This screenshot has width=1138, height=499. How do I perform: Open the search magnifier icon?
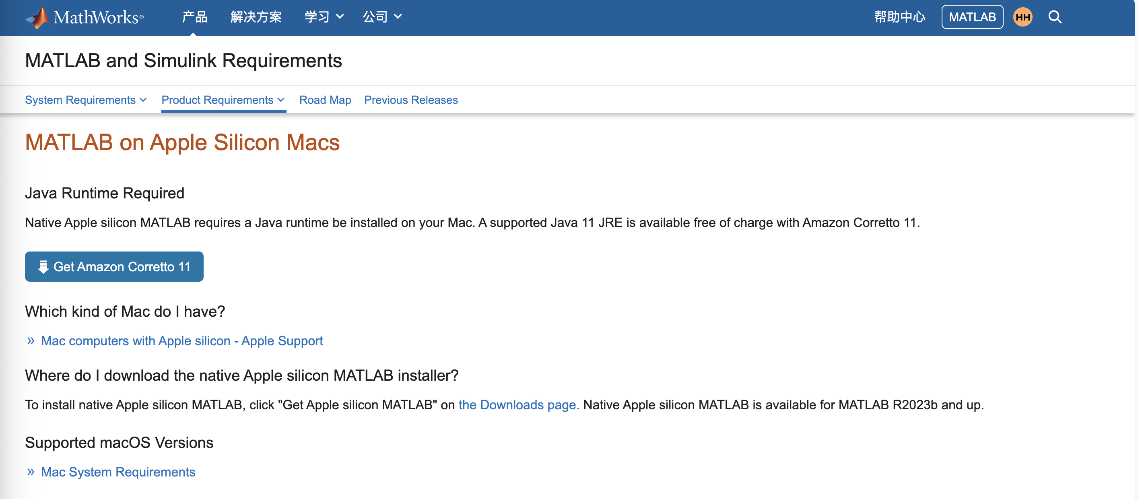click(1055, 17)
